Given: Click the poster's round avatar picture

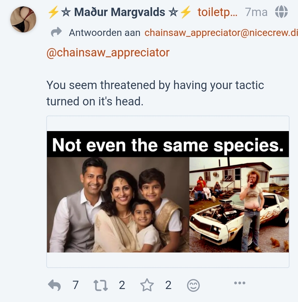Looking at the screenshot, I should pos(23,19).
